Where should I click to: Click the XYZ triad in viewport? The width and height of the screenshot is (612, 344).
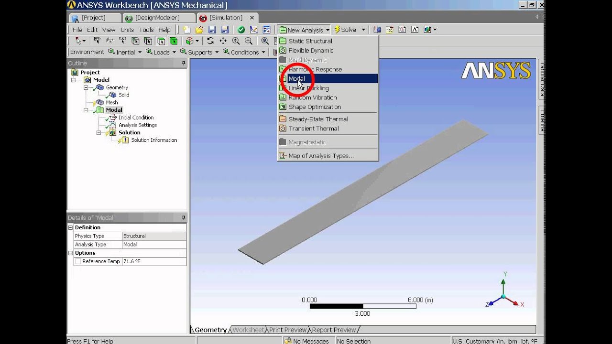[504, 291]
